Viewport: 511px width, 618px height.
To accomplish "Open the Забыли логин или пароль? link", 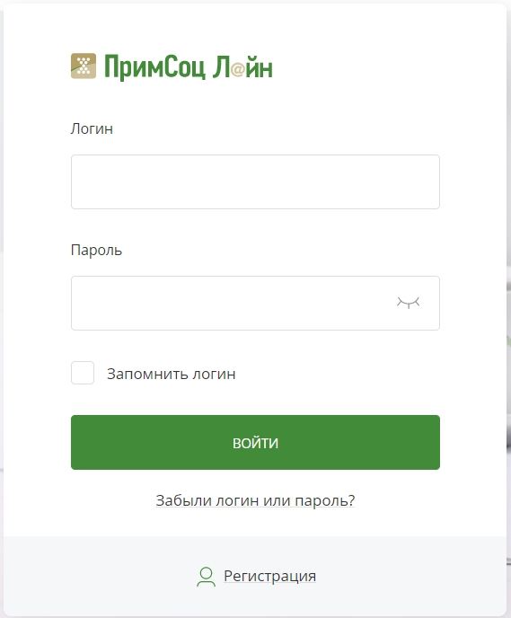I will pyautogui.click(x=255, y=500).
